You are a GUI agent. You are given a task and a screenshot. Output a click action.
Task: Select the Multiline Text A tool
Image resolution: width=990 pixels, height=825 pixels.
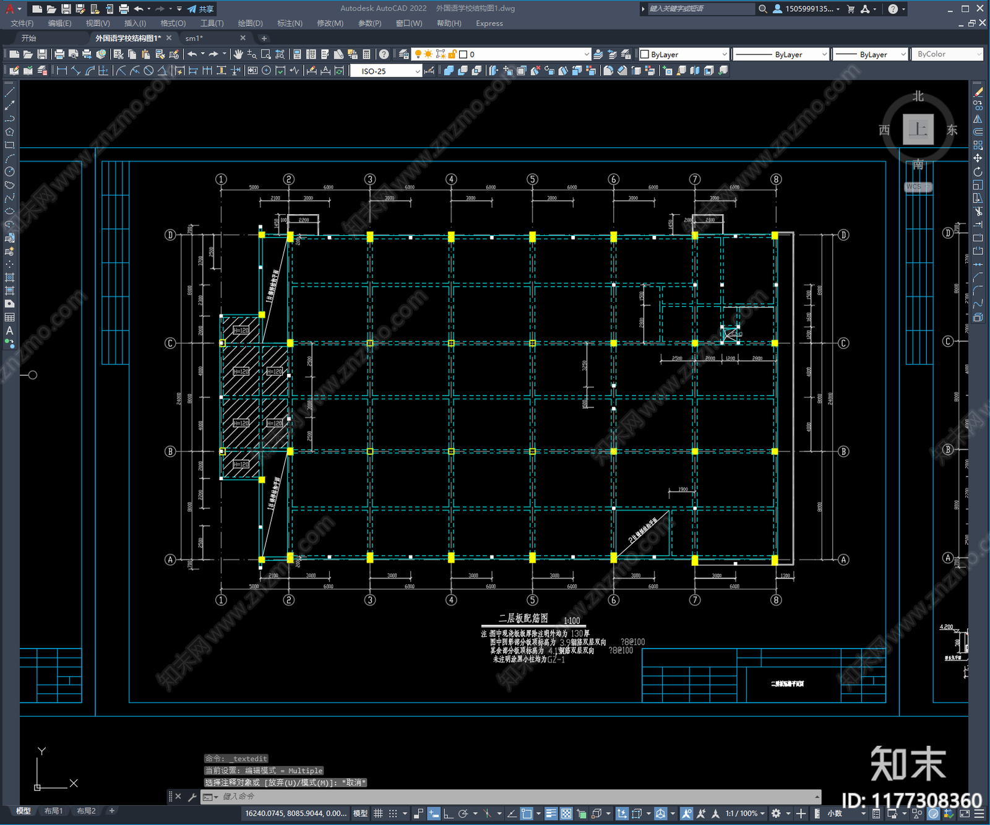point(9,330)
